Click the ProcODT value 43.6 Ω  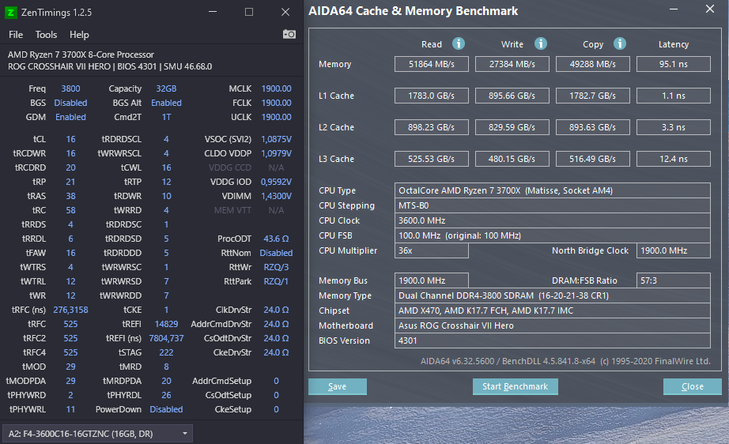click(x=276, y=239)
